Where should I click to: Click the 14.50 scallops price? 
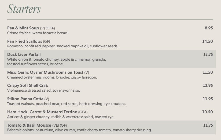[208, 41]
